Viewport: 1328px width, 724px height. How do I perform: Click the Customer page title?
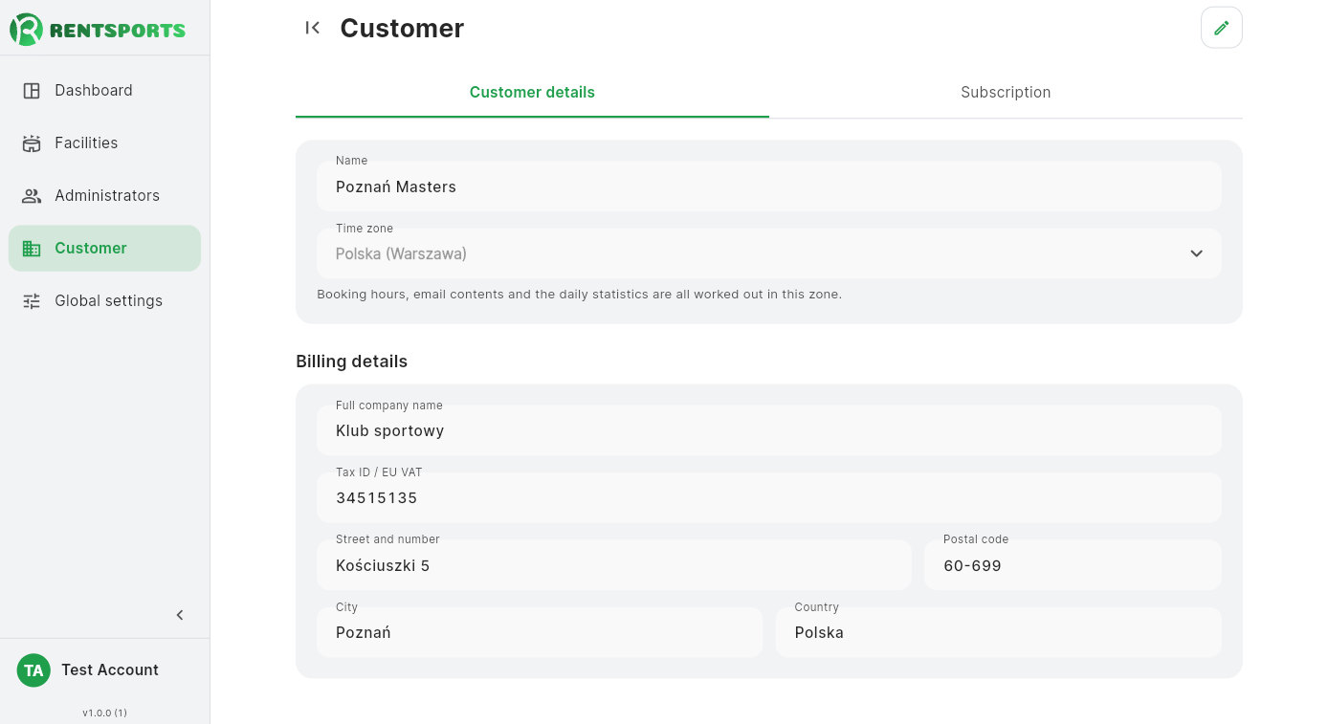pos(402,29)
